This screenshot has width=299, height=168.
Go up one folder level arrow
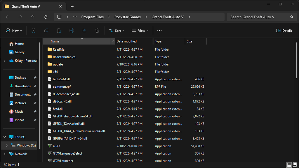click(x=33, y=17)
